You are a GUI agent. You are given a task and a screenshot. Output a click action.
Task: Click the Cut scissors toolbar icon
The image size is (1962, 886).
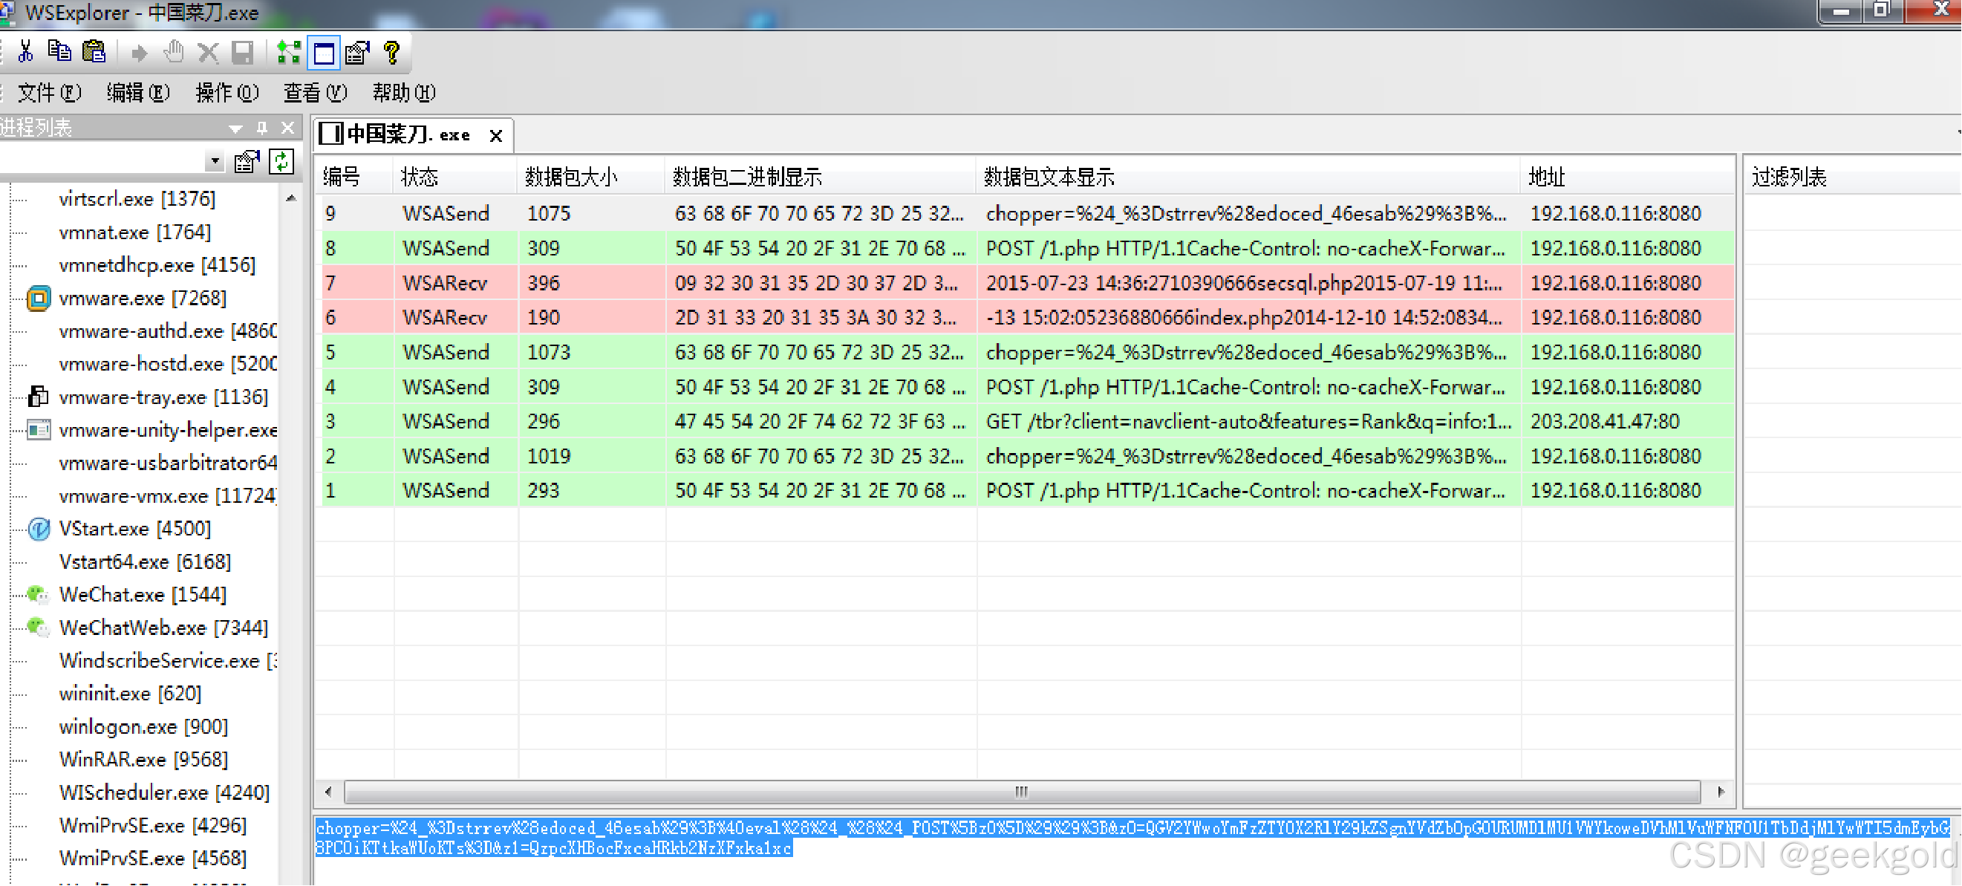coord(26,52)
